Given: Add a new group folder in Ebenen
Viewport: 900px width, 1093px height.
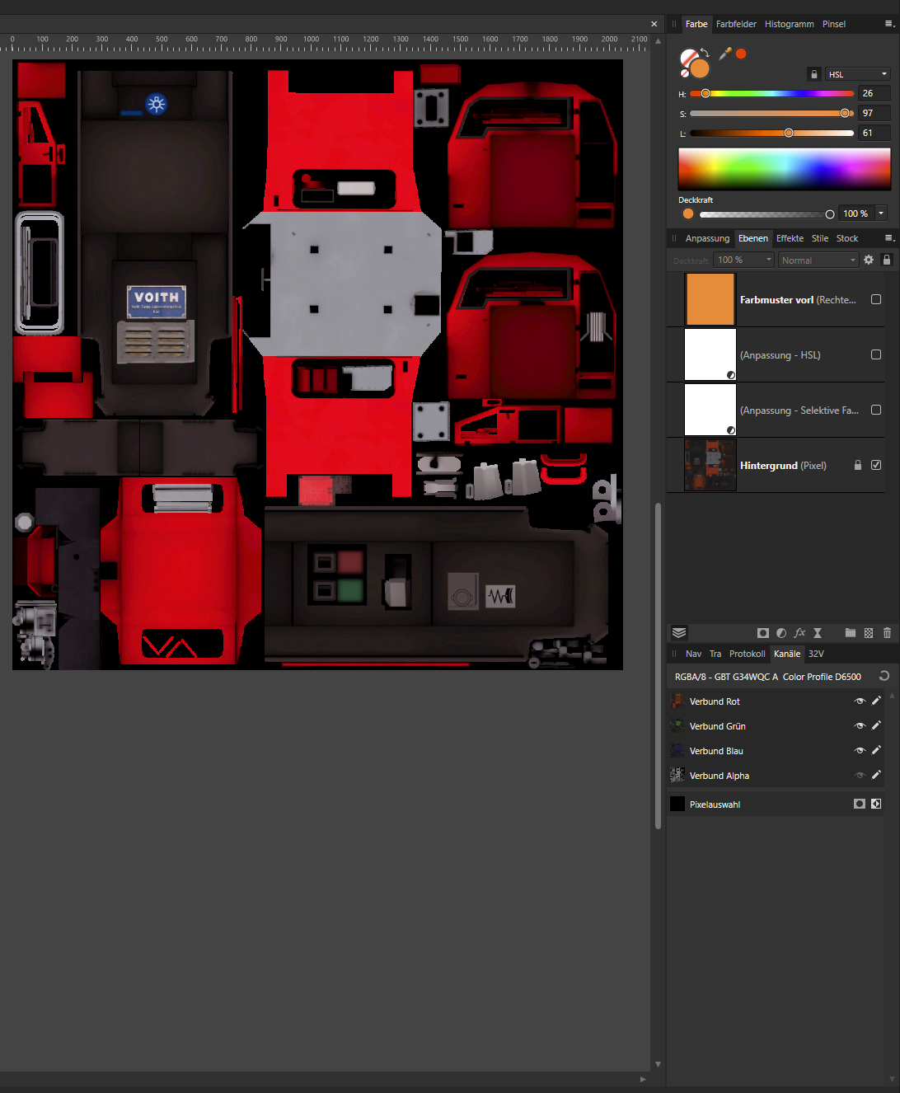Looking at the screenshot, I should (x=850, y=633).
